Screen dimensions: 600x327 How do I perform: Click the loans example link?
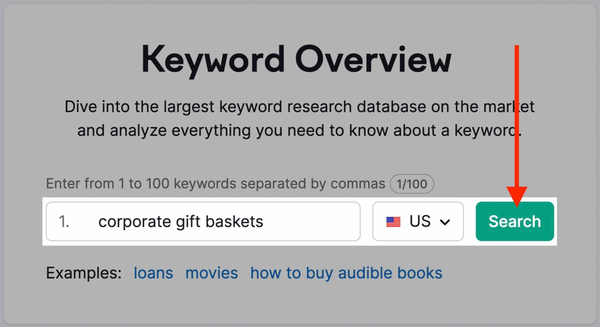tap(153, 273)
